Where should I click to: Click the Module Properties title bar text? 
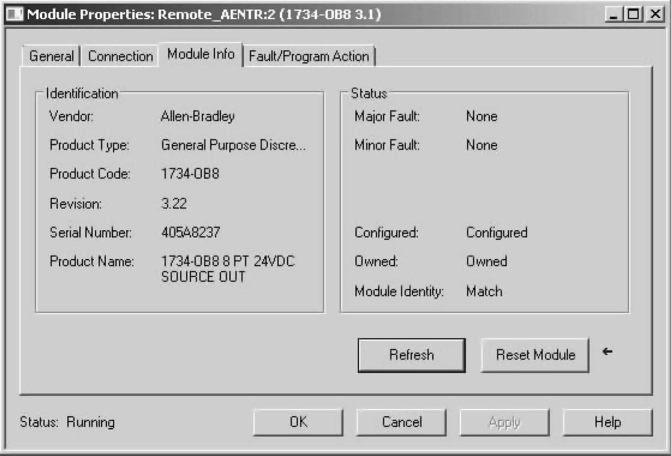pos(204,14)
